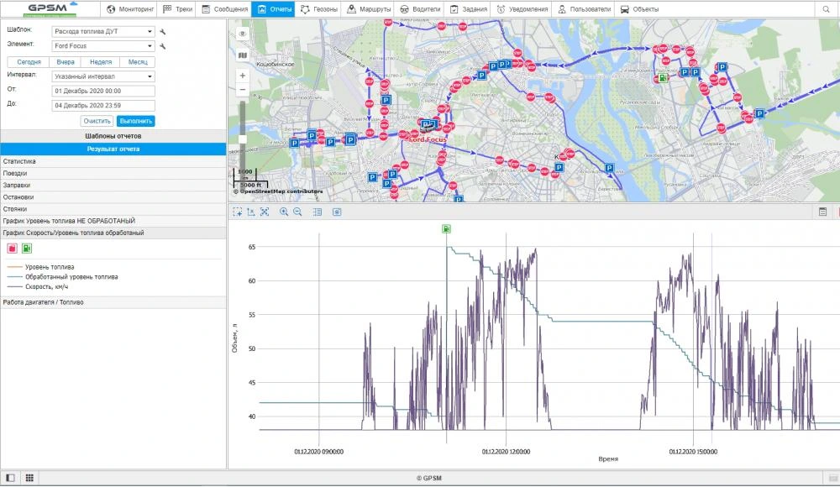Click the wrench icon next to Элемент
Screen dimensions: 840x487
pyautogui.click(x=163, y=46)
